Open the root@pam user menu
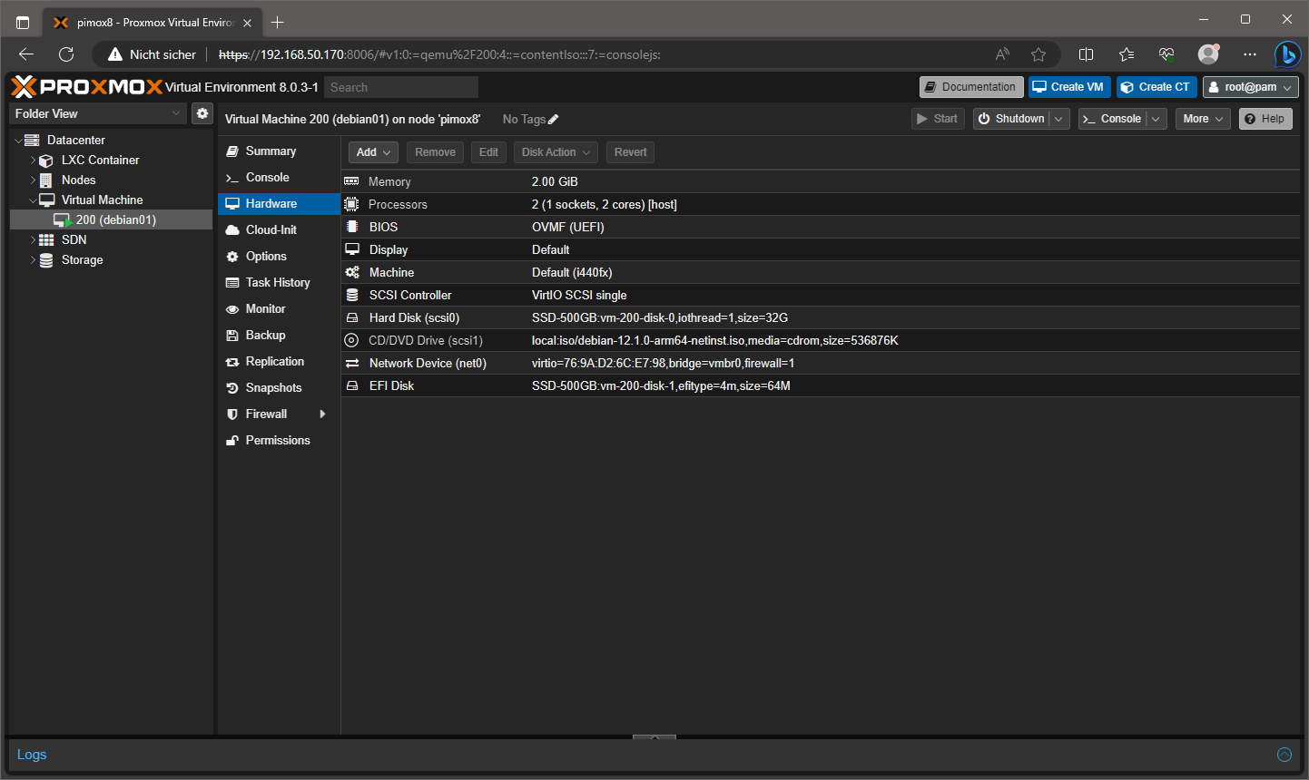 coord(1251,87)
